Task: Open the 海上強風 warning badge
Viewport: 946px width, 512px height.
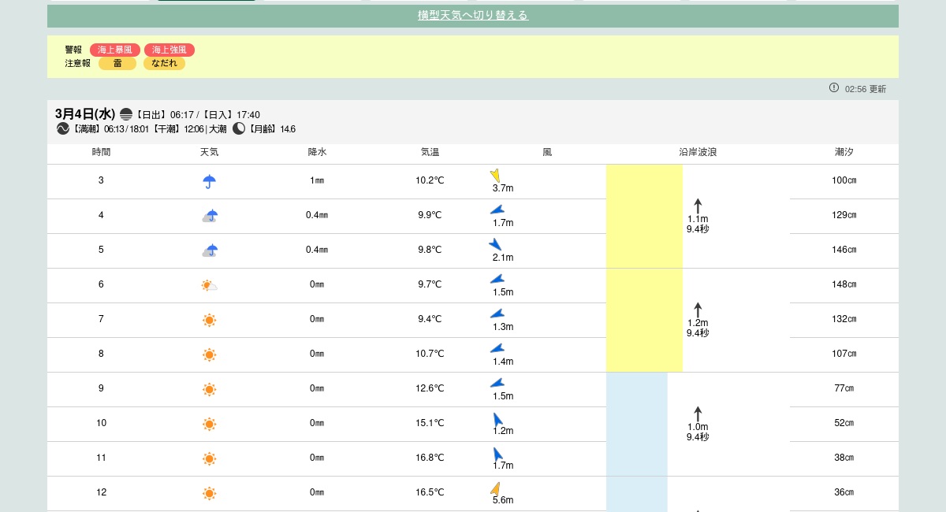Action: [169, 50]
